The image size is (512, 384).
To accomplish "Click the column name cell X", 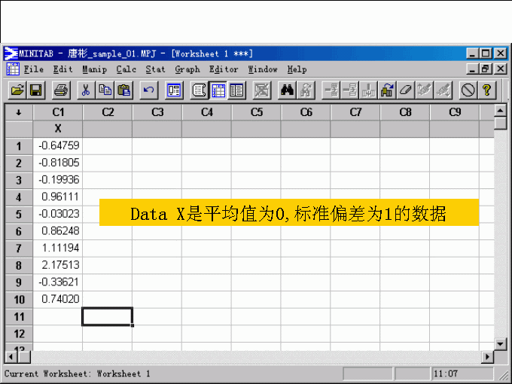I will [x=58, y=129].
